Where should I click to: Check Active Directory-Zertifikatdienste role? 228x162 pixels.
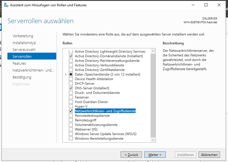(71, 70)
